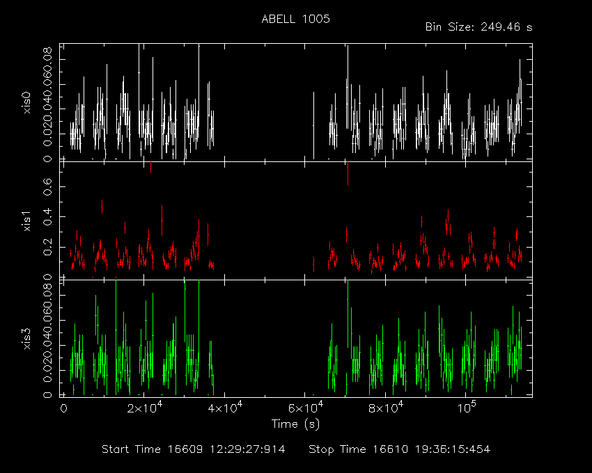Click the xis0 y-axis label
Viewport: 592px width, 473px height.
pos(26,102)
